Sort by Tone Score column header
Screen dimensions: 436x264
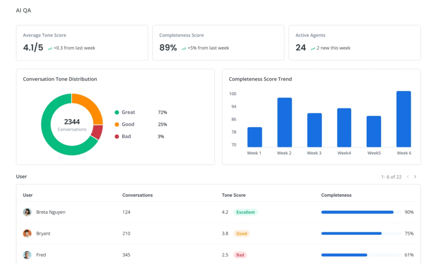coord(233,195)
